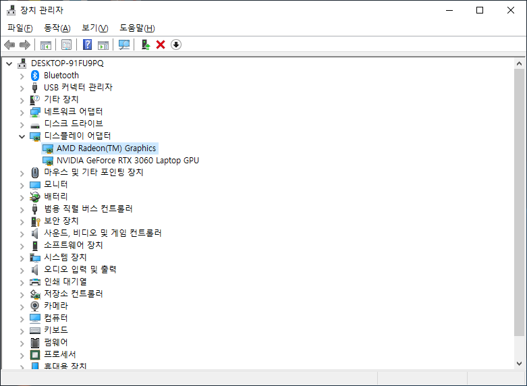
Task: Select 마우스 및 기타 포인팅 장치 label
Action: pyautogui.click(x=94, y=172)
